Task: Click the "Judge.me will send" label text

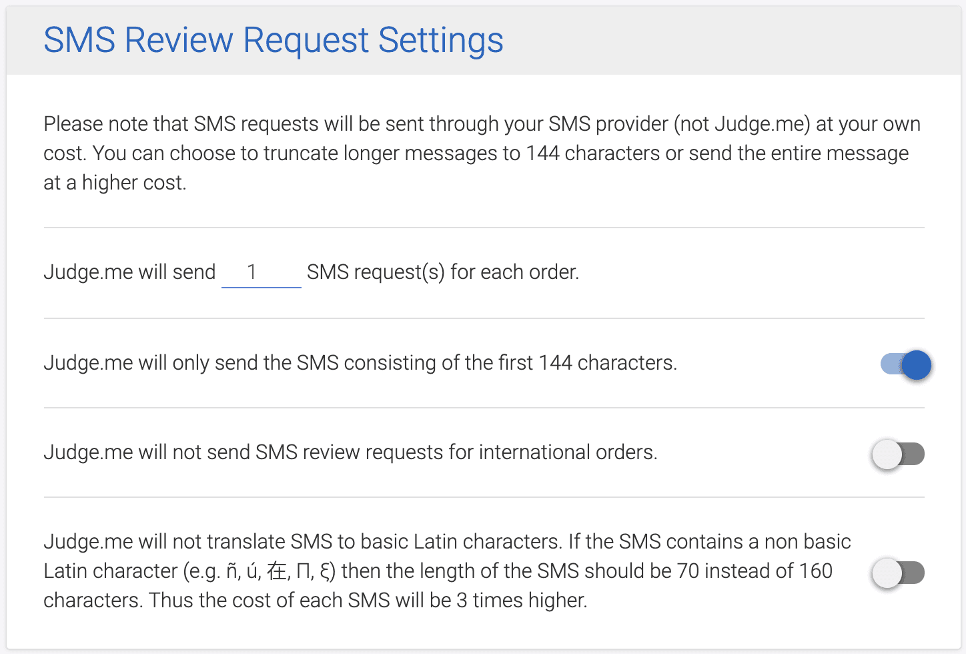Action: pos(129,272)
